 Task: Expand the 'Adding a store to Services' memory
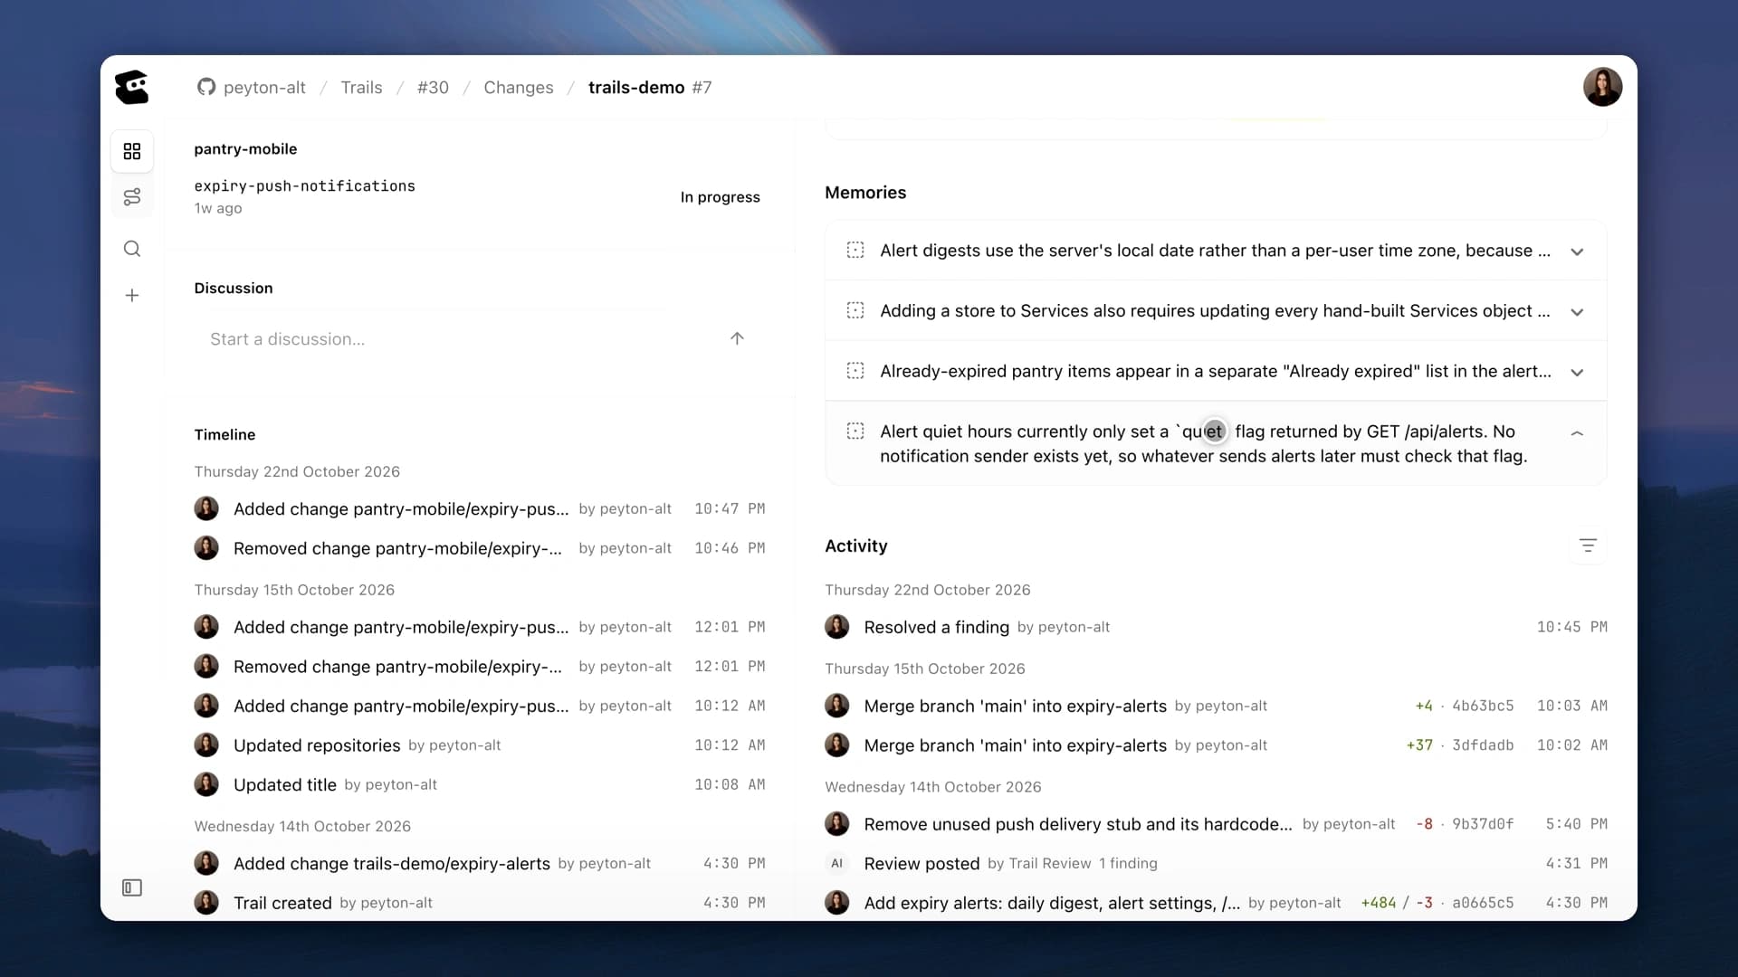[1577, 312]
